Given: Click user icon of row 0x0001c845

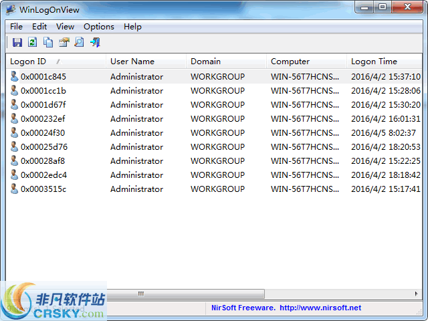Looking at the screenshot, I should [x=14, y=76].
